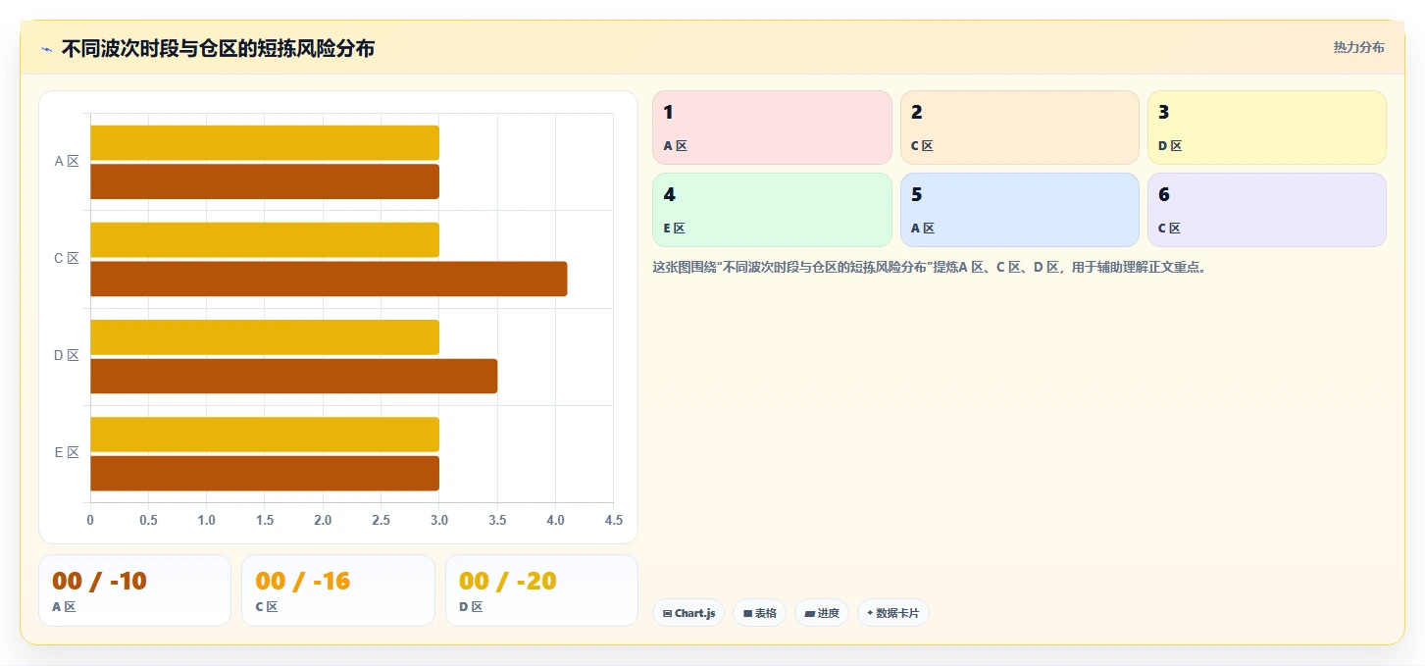The width and height of the screenshot is (1425, 666).
Task: Click the '2.5' x-axis tick label
Action: coord(381,521)
